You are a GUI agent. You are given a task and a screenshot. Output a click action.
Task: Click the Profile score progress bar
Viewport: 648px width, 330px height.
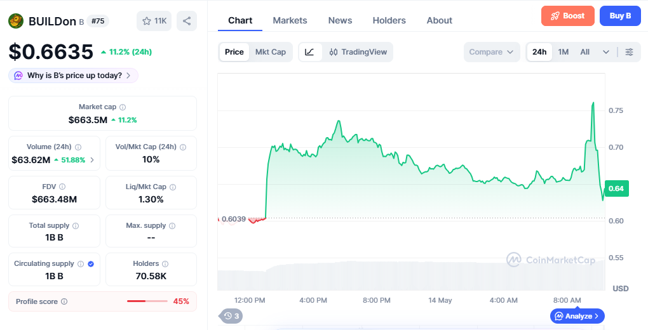[x=147, y=301]
